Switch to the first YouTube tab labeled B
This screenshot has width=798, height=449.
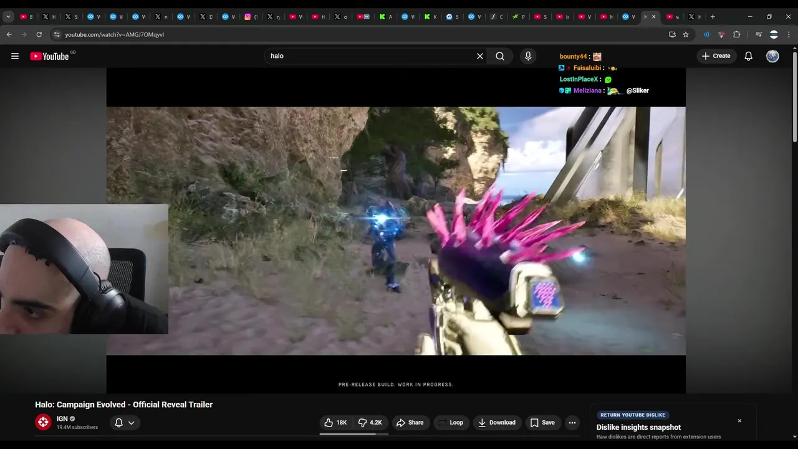[26, 17]
